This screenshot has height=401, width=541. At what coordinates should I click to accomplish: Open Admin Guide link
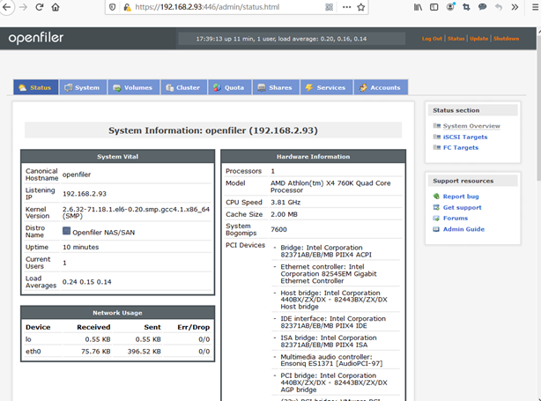point(463,229)
